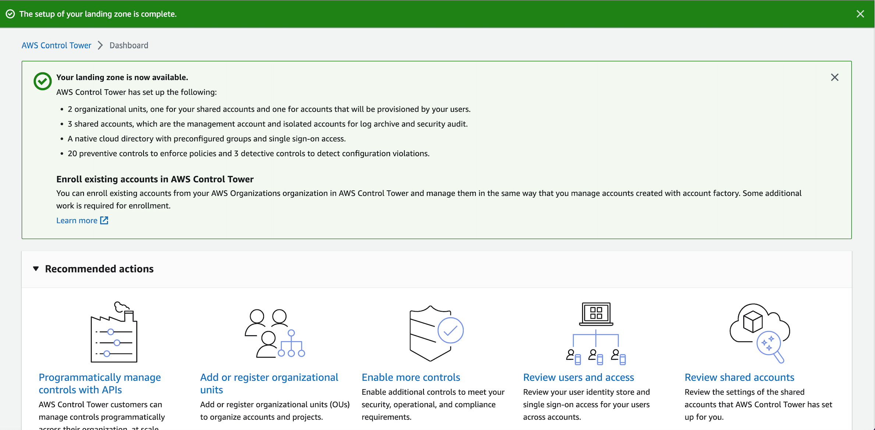Collapse the Recommended actions section
Screen dimensions: 875x430
36,269
